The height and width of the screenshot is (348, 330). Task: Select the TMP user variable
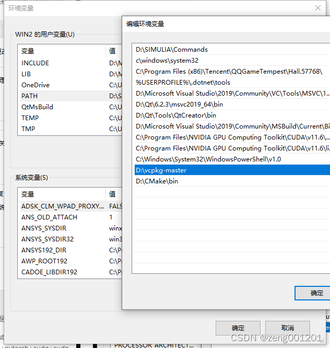pyautogui.click(x=71, y=129)
